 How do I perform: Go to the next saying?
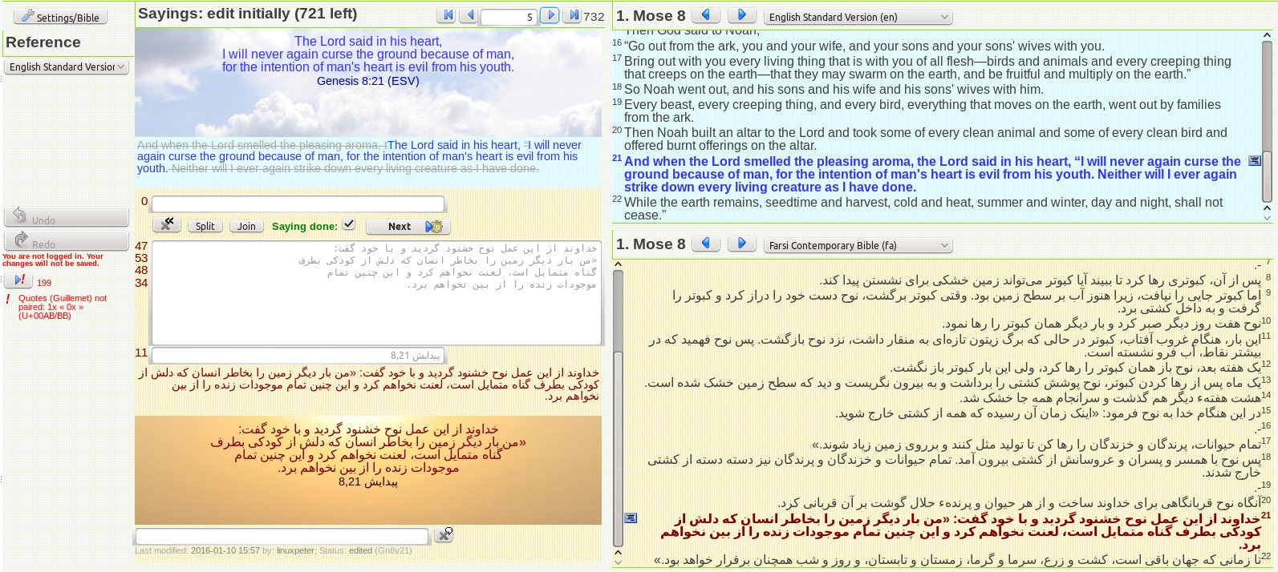coord(550,16)
